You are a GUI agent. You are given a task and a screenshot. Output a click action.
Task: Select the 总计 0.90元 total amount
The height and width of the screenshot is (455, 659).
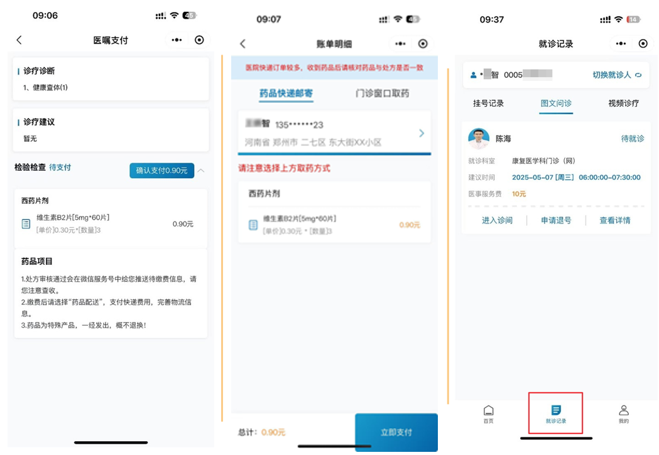point(261,432)
